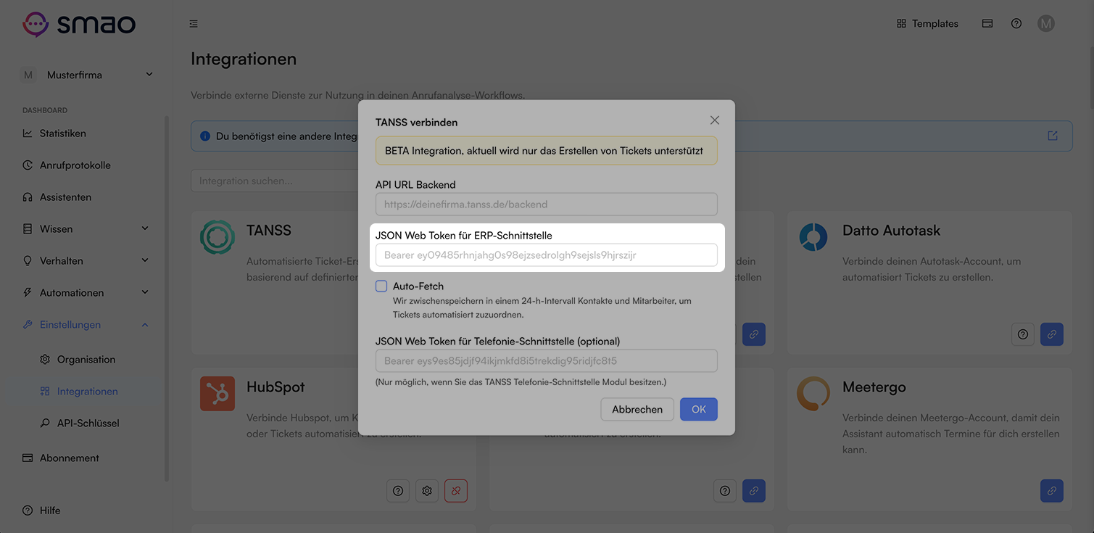Click the HubSpot logo
The width and height of the screenshot is (1094, 533).
[x=217, y=394]
